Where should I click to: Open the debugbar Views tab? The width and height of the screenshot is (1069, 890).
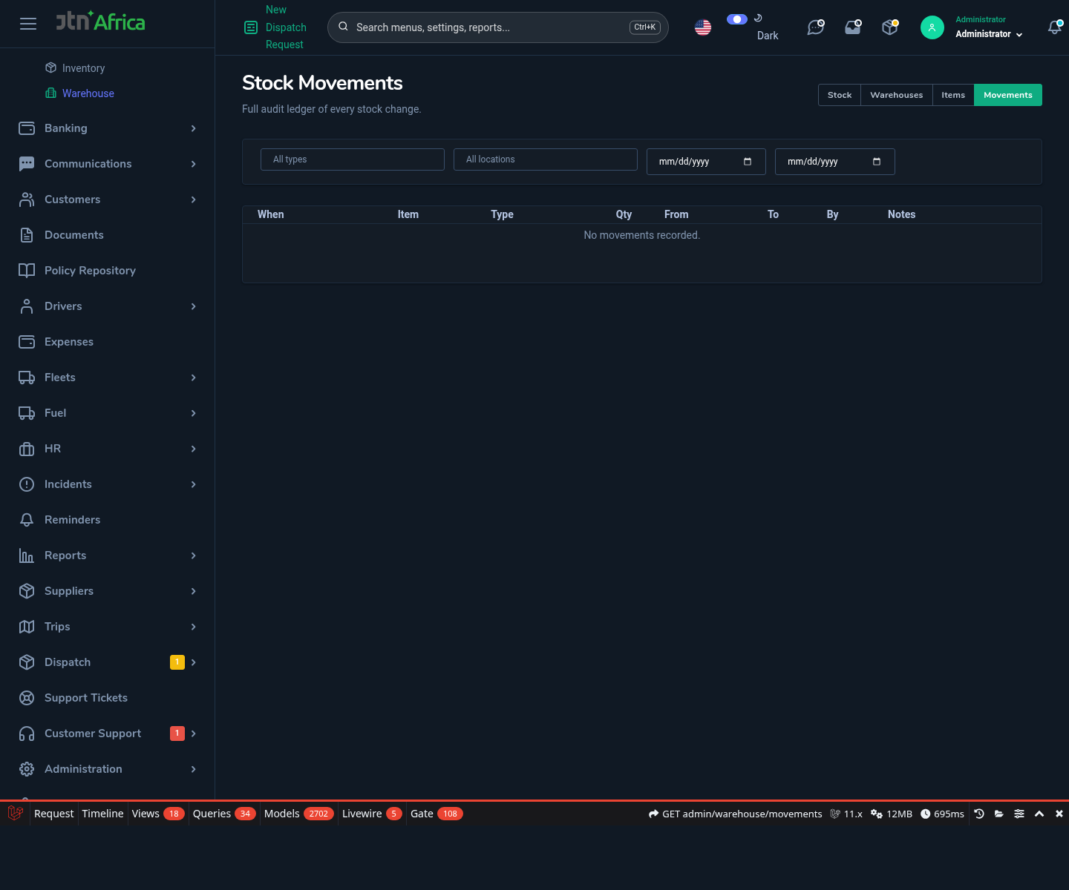tap(158, 814)
